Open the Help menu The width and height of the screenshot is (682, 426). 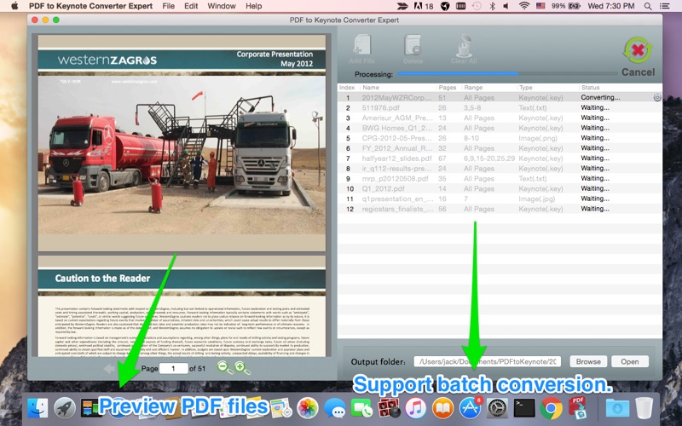(253, 6)
